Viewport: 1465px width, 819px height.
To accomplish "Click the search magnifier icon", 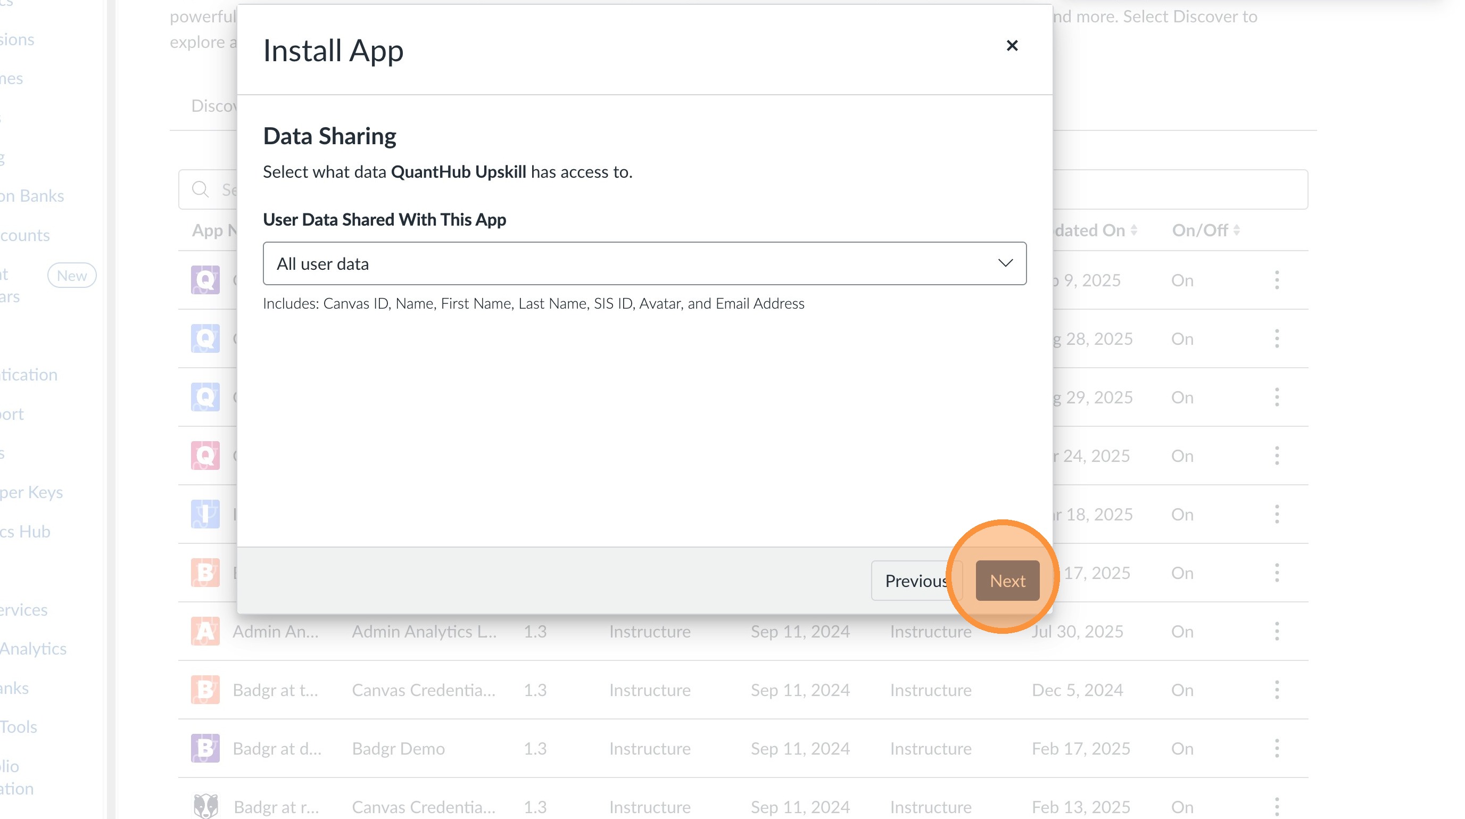I will pyautogui.click(x=200, y=189).
